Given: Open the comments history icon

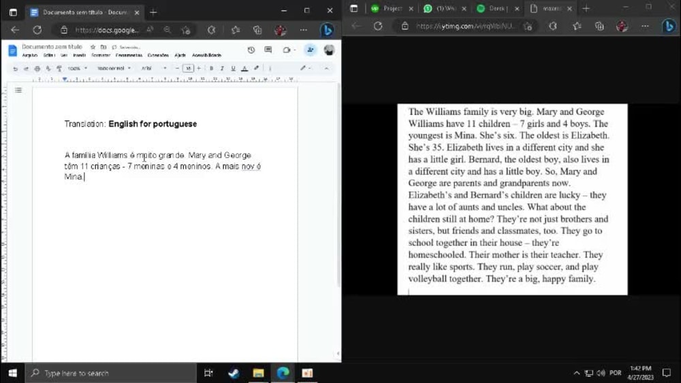Looking at the screenshot, I should pos(268,50).
